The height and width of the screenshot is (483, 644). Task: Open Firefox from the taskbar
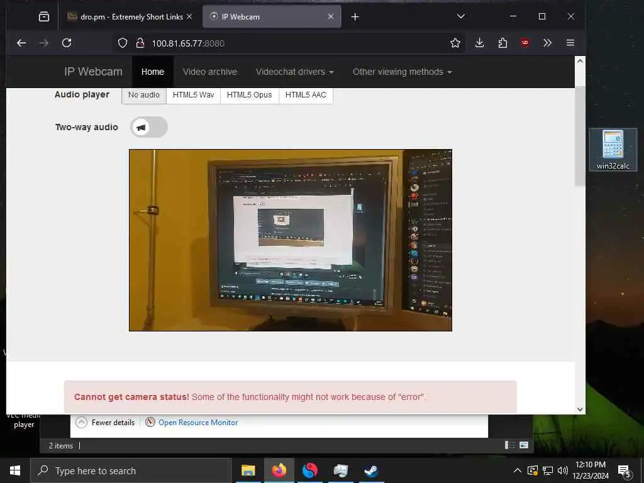point(279,470)
